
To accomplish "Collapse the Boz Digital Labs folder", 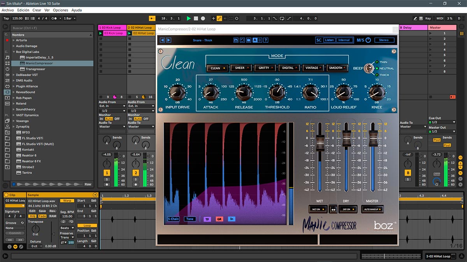I will (14, 52).
